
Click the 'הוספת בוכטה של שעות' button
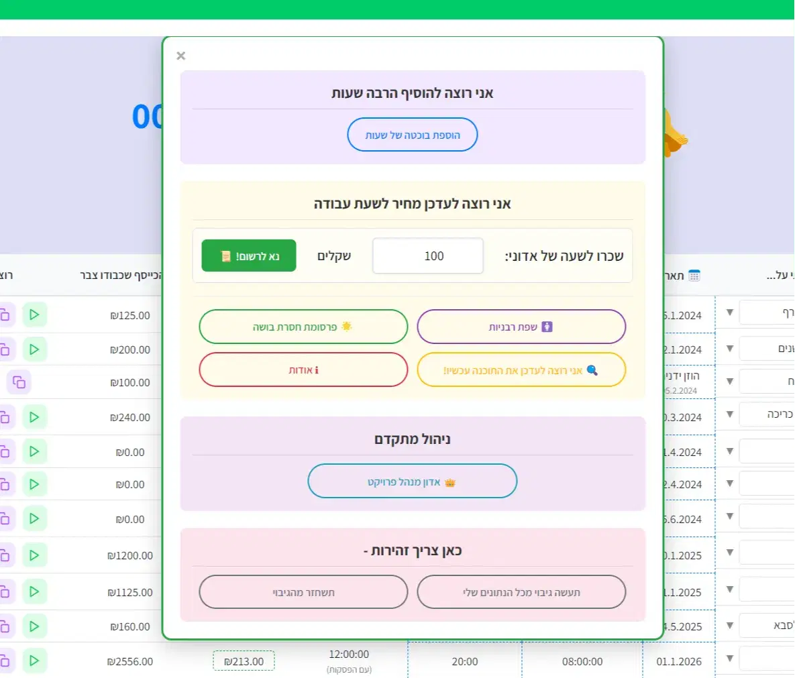click(x=412, y=135)
